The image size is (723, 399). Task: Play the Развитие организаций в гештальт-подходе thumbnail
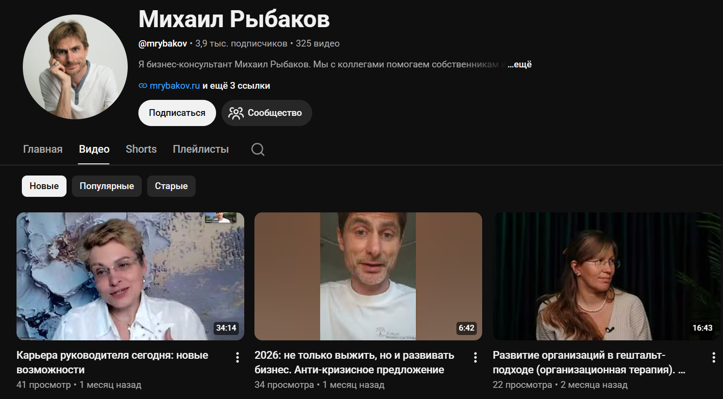click(x=606, y=276)
